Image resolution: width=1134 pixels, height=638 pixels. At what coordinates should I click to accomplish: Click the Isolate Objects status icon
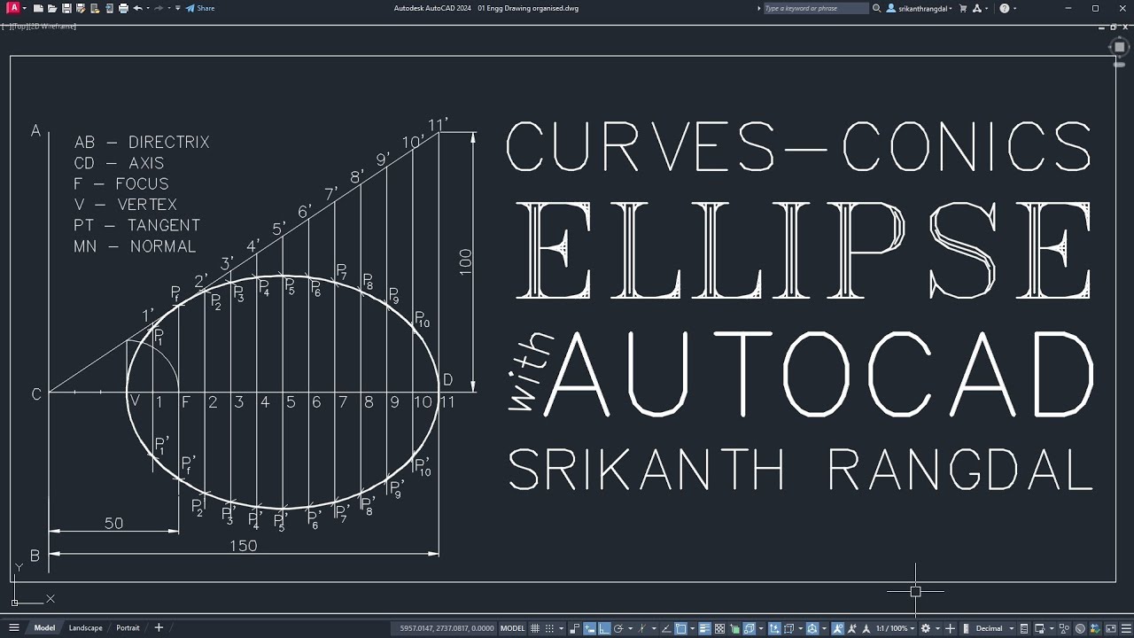(x=1064, y=628)
